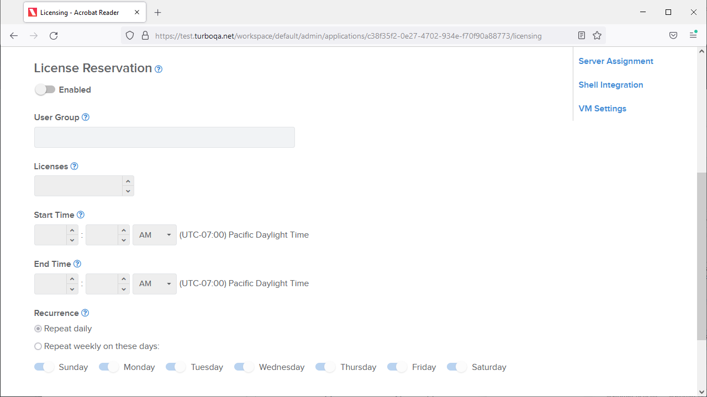Image resolution: width=707 pixels, height=397 pixels.
Task: Decrease the Start Time minutes
Action: [124, 240]
